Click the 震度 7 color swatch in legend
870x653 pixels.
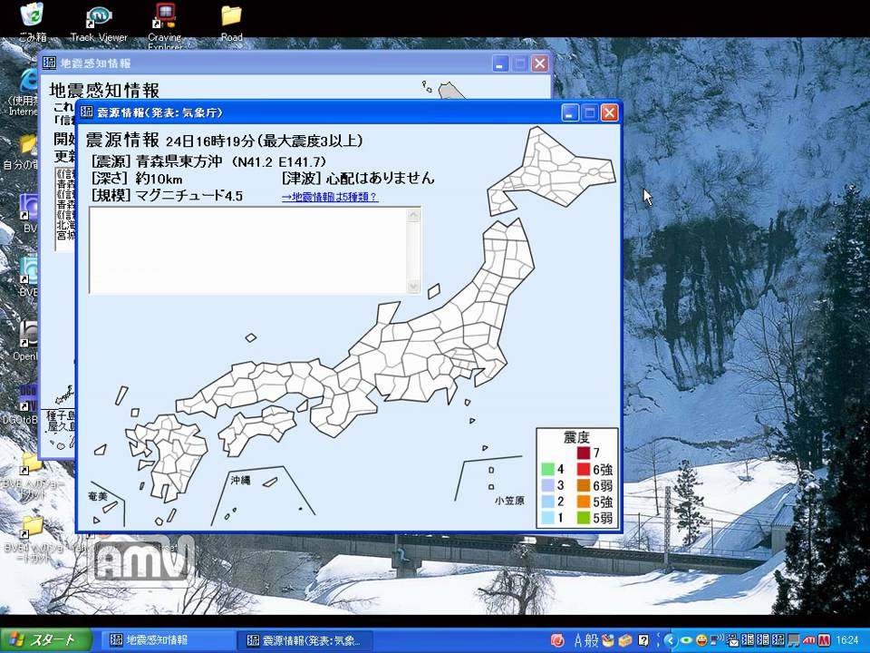[x=584, y=453]
